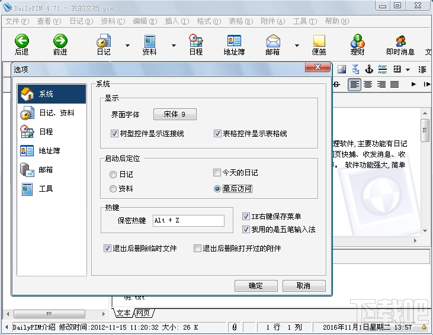Open the 文件(F) menu
This screenshot has height=335, width=433.
17,21
